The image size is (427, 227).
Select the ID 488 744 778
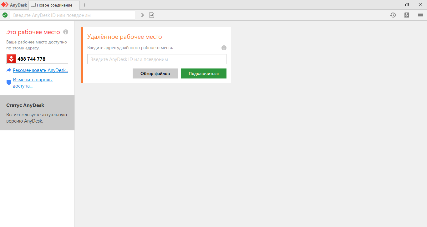[x=31, y=59]
